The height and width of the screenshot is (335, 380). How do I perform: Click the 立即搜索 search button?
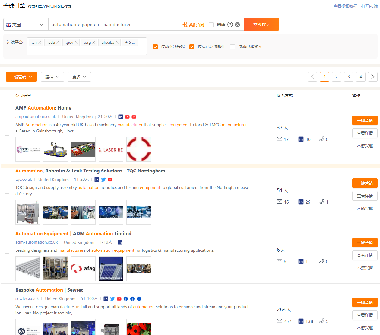pos(262,24)
